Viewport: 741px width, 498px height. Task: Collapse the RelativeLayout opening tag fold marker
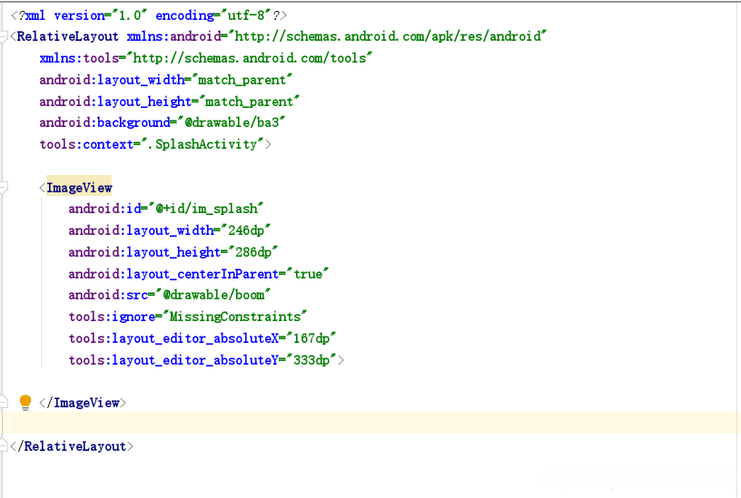click(x=4, y=37)
